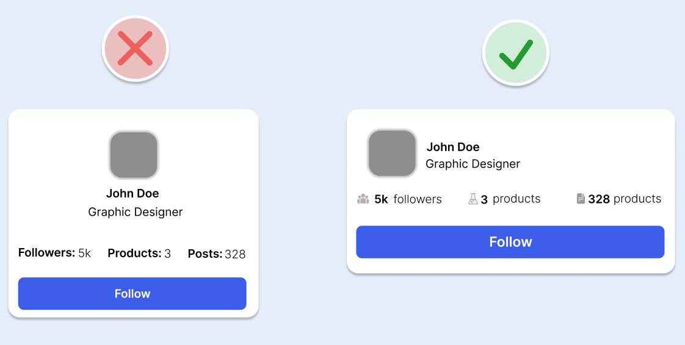Click the Followers: 5k stat
The image size is (685, 345).
click(x=54, y=253)
